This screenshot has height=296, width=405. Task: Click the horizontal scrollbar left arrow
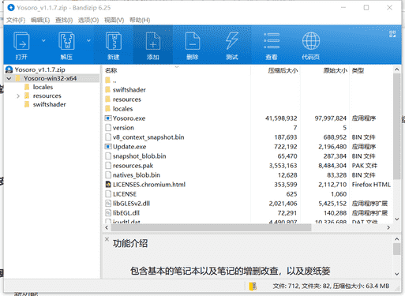tap(107, 227)
